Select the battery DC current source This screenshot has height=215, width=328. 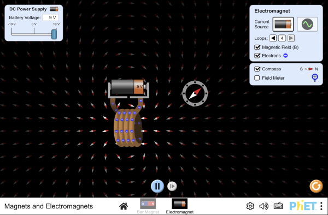pyautogui.click(x=283, y=24)
